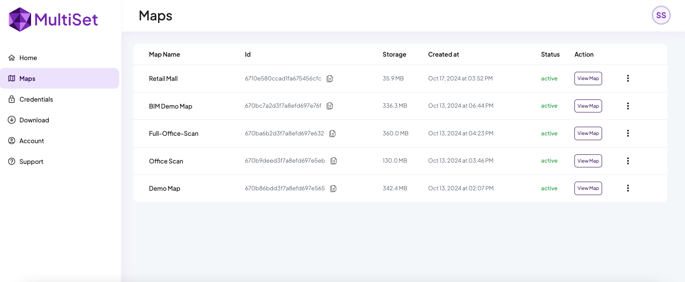Open Account settings from sidebar
The image size is (685, 282).
[x=32, y=141]
